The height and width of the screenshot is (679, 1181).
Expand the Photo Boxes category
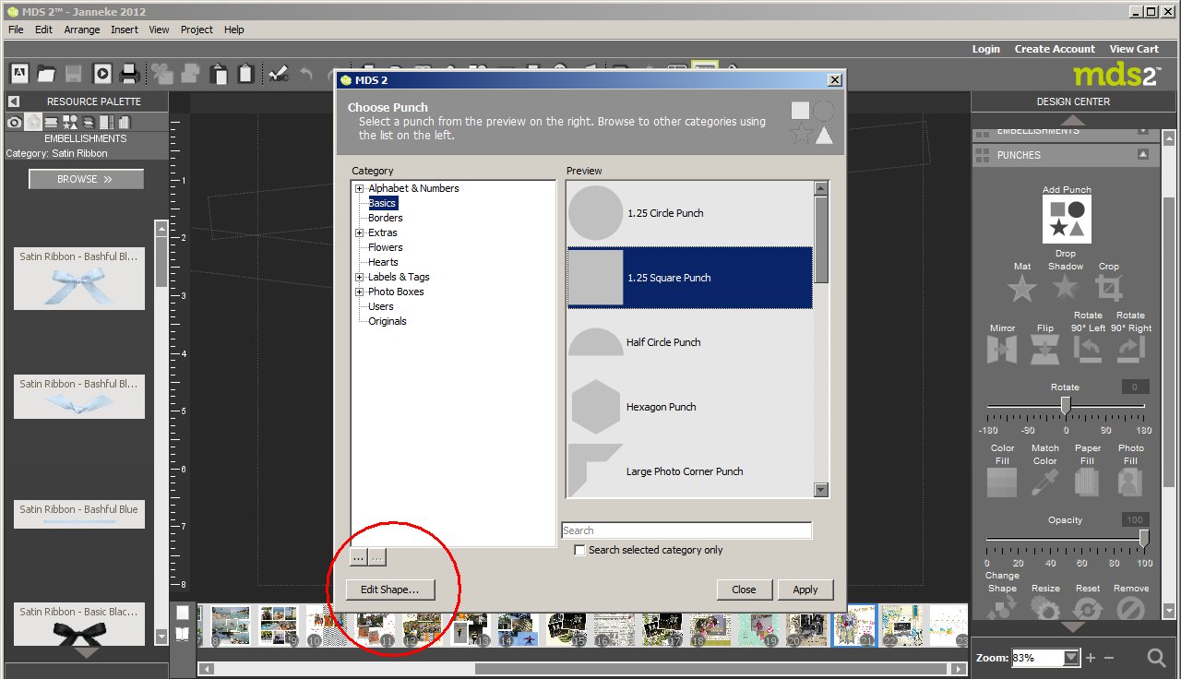(360, 292)
